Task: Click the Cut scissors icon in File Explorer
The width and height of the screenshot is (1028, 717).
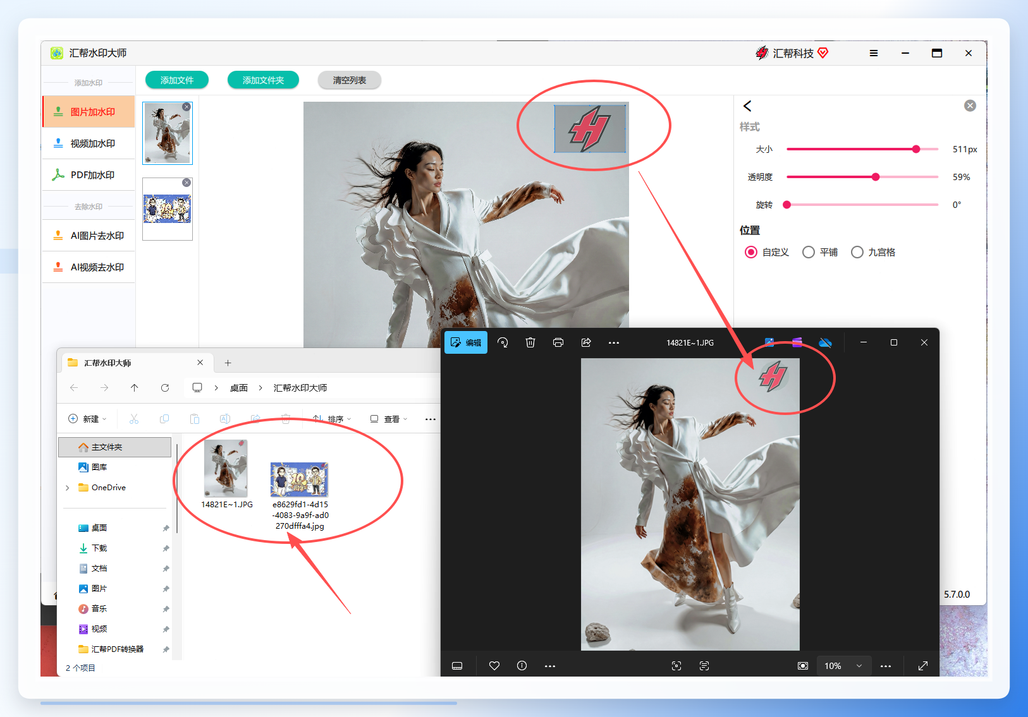Action: (134, 419)
